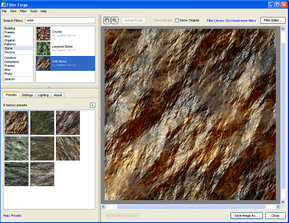289x223 pixels.
Task: Click the large Wet Stone preview image
Action: coord(190,114)
